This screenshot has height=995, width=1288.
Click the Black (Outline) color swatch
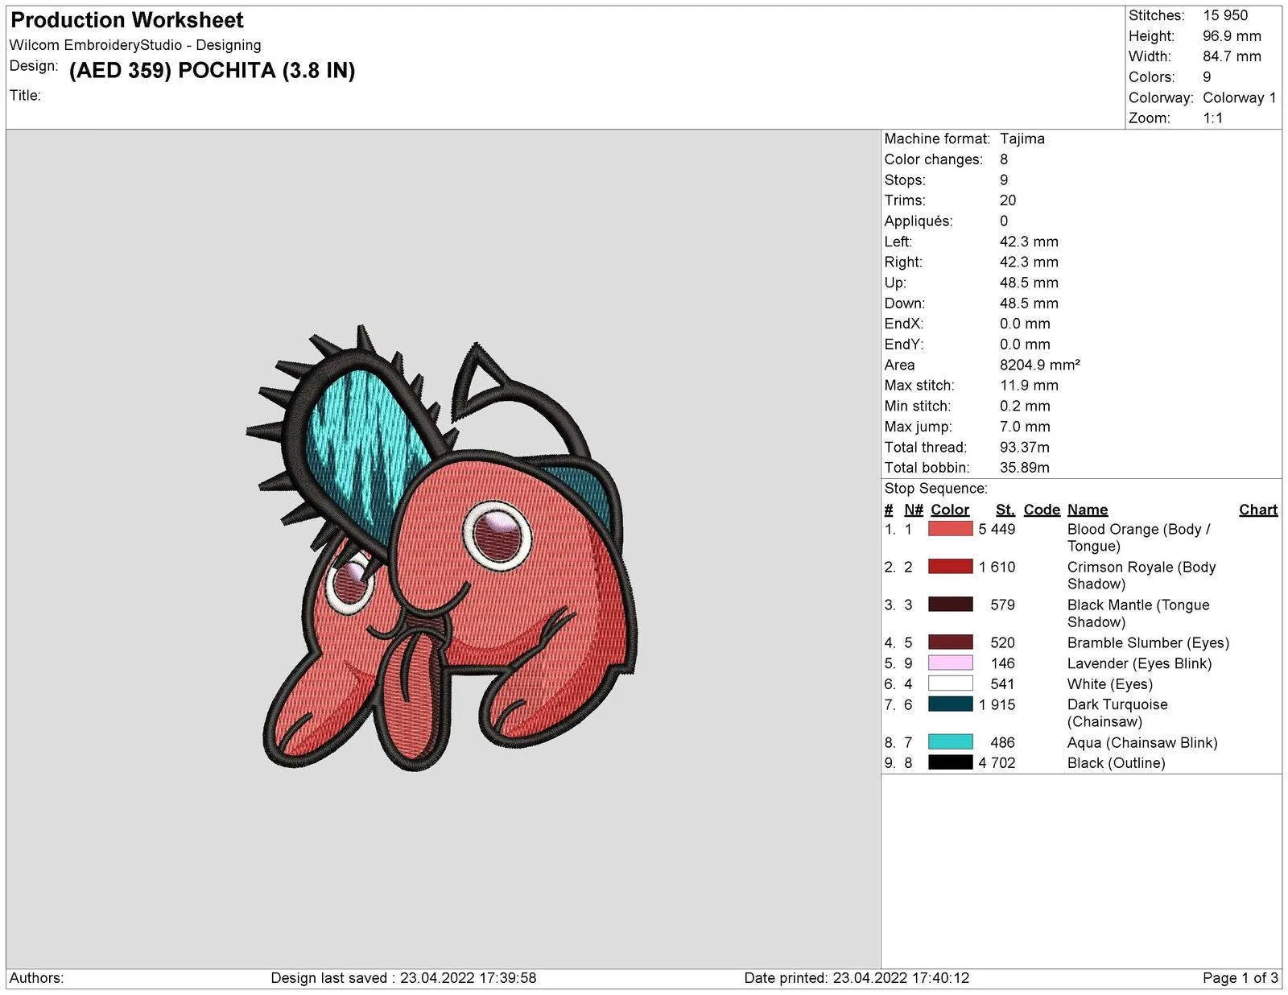tap(950, 762)
